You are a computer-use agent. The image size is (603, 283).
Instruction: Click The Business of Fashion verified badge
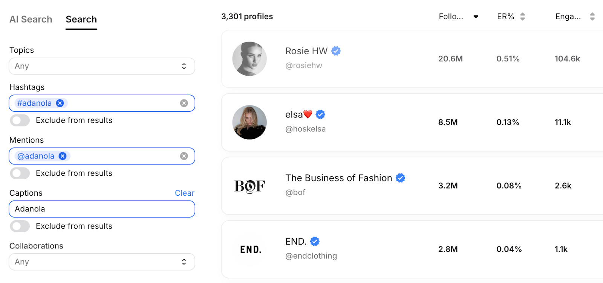[x=401, y=178]
